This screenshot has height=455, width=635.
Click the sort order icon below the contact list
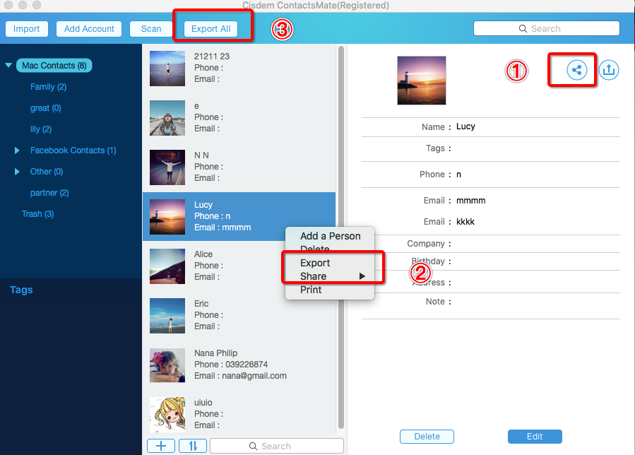click(193, 446)
